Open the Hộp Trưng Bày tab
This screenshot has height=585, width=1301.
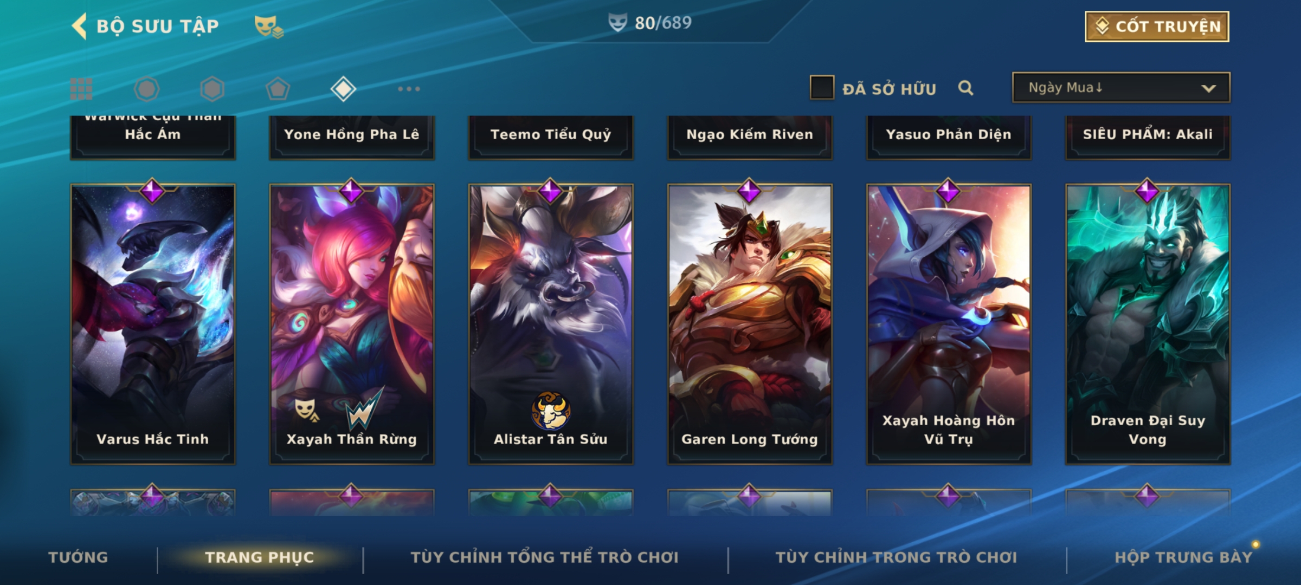[x=1183, y=557]
